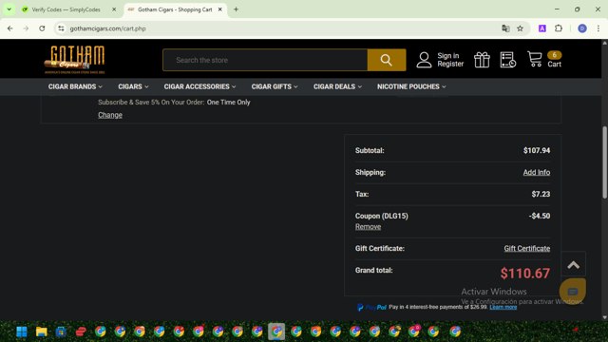Switch to the Verify Codes SimplyCodes tab
This screenshot has width=608, height=342.
point(66,9)
